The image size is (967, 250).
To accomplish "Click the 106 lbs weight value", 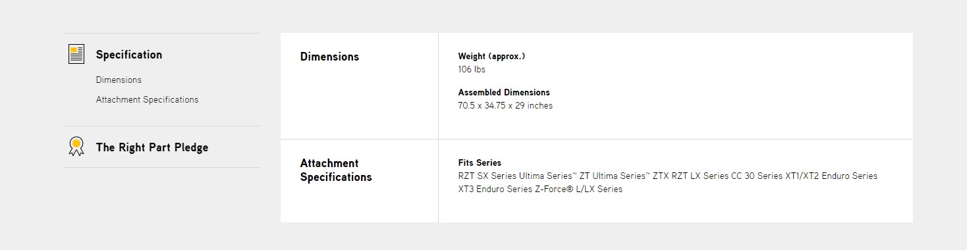I will (472, 69).
